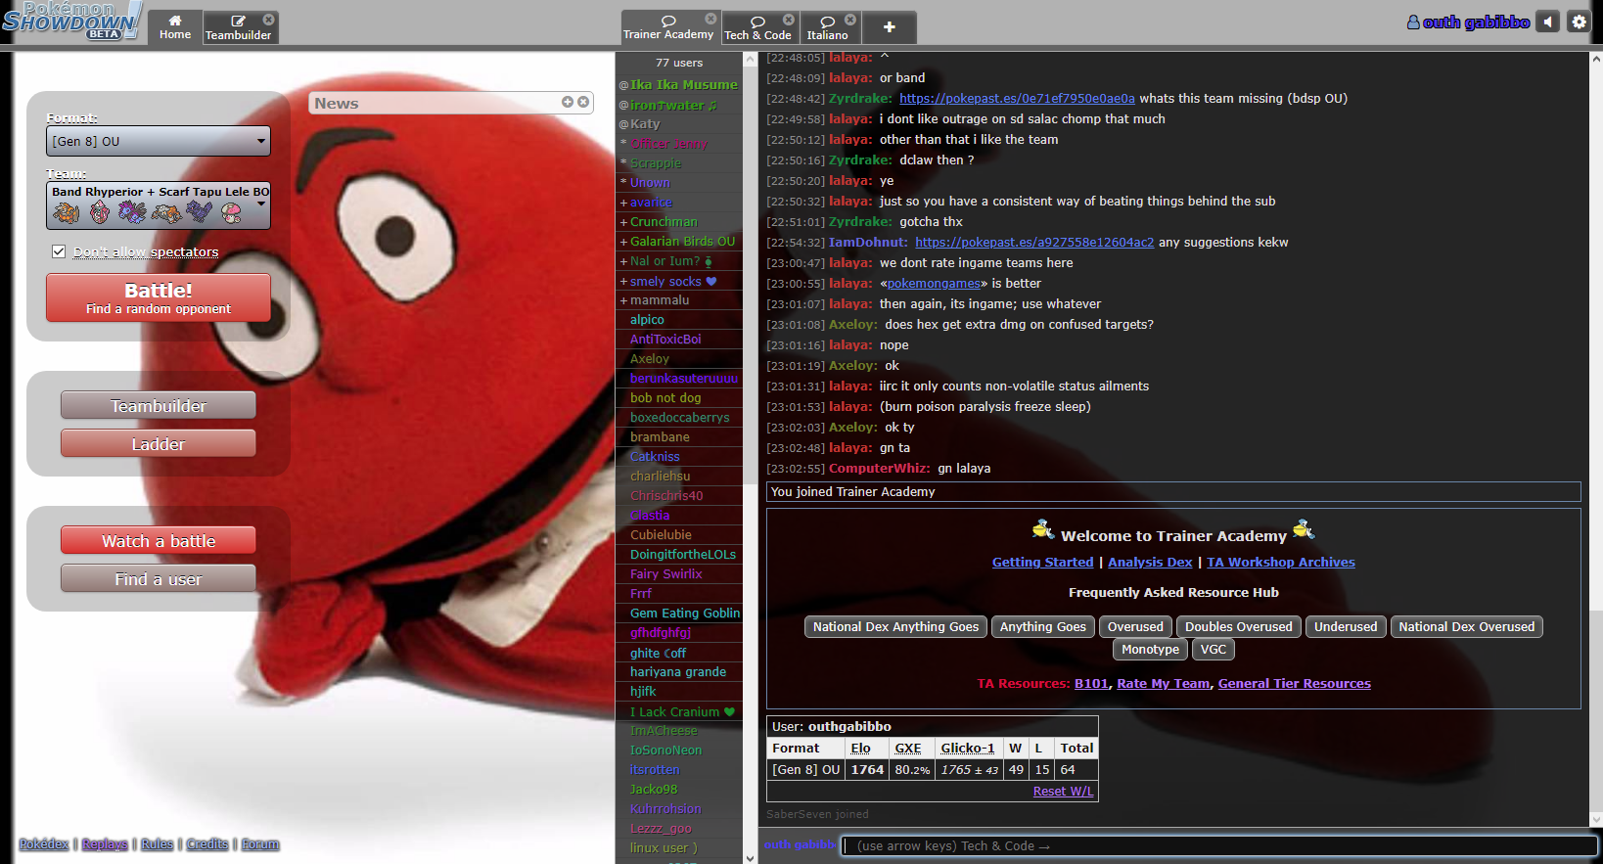This screenshot has width=1603, height=864.
Task: Click user Gem Eating Goblin
Action: click(x=678, y=613)
